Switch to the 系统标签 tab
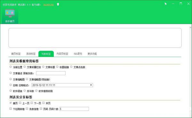The width and height of the screenshot is (192, 118). pos(31,54)
